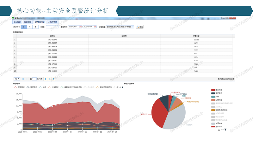Open the start date calendar picker
Image resolution: width=253 pixels, height=142 pixels.
tap(81, 27)
